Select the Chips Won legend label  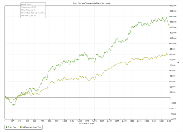[x=12, y=127]
